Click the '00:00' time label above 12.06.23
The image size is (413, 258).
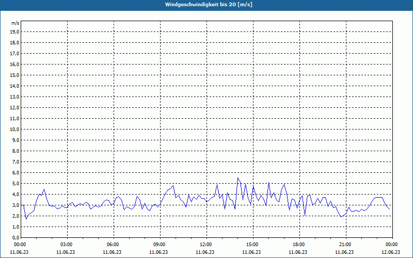coord(392,245)
